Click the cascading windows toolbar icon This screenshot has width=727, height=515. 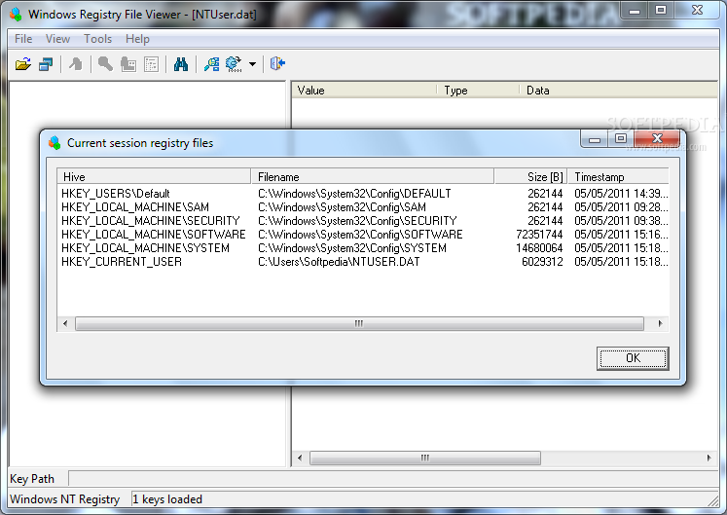point(46,63)
